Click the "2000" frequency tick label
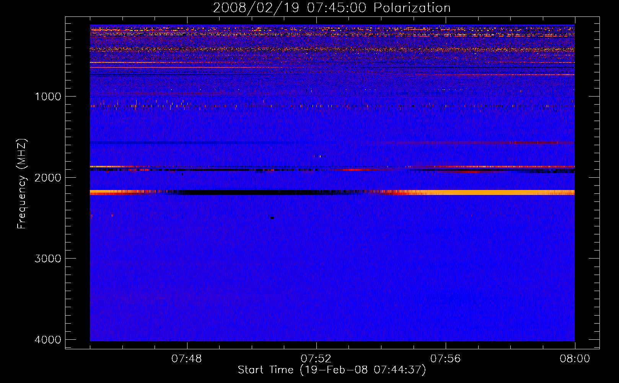 [48, 178]
